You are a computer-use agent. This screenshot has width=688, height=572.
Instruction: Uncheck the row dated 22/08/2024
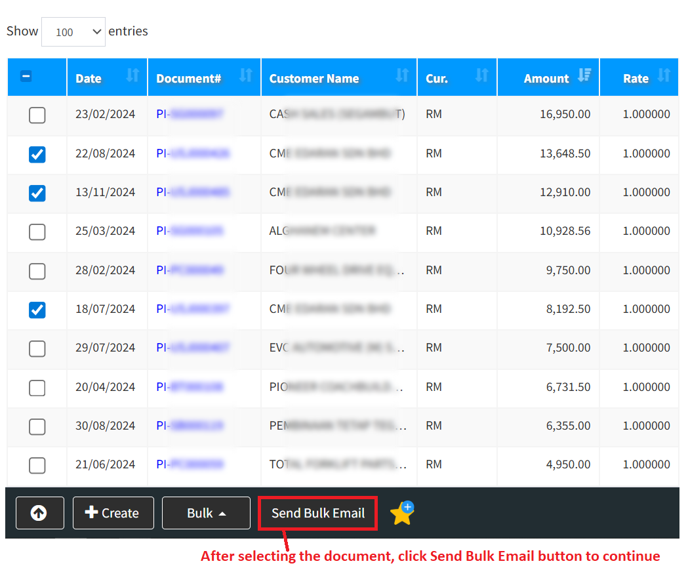pos(37,154)
